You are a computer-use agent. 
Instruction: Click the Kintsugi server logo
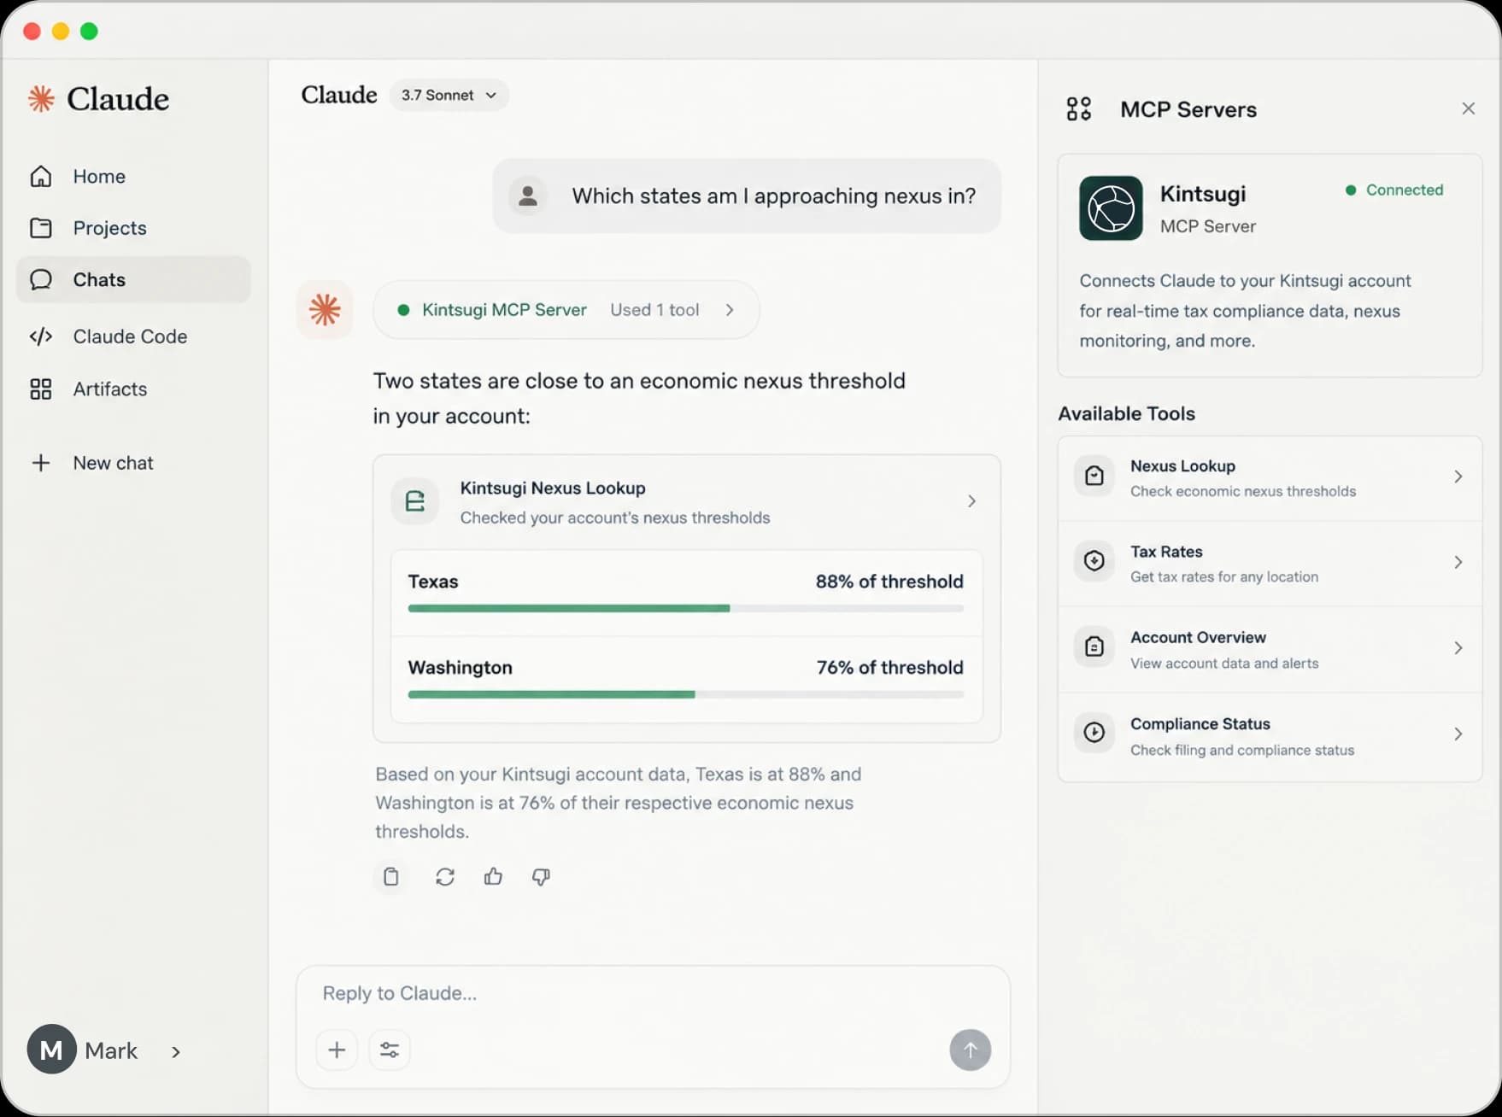click(x=1111, y=208)
